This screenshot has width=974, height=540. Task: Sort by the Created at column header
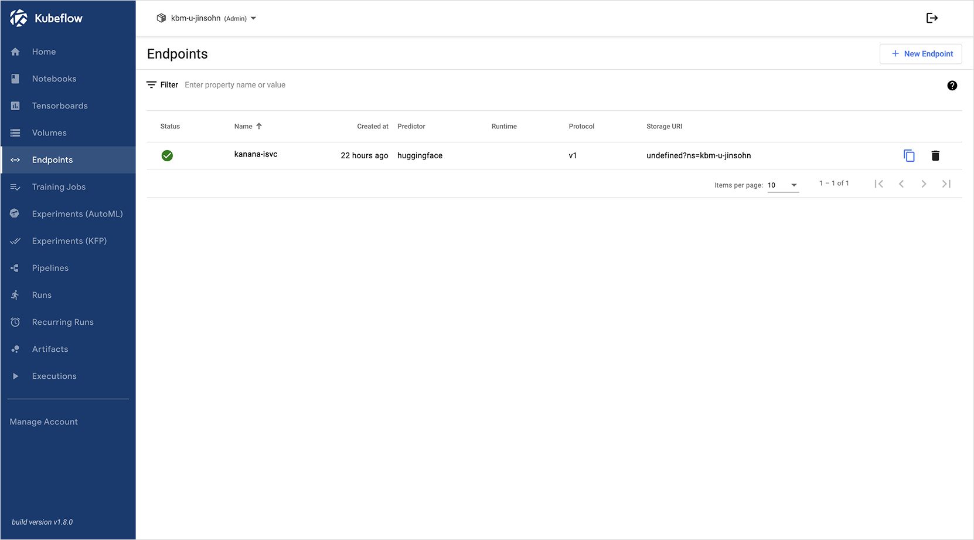coord(373,126)
